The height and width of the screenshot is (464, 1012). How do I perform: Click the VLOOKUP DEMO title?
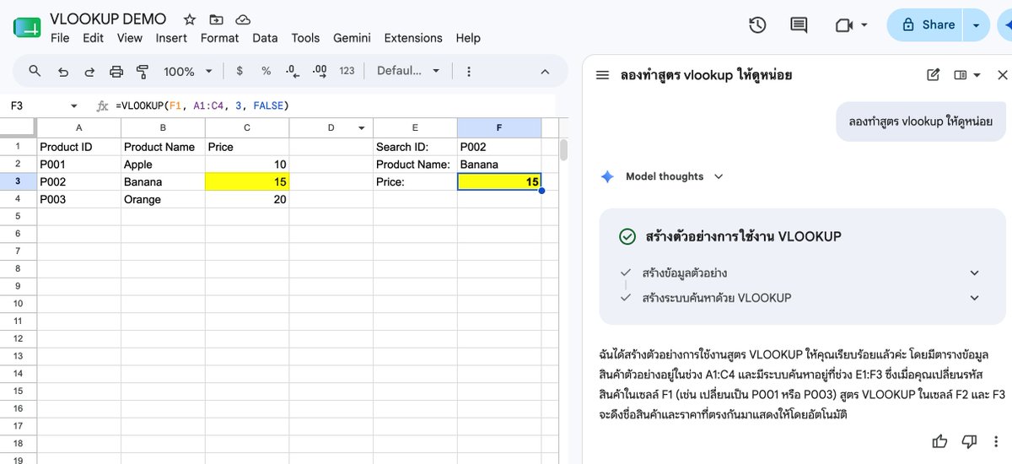(x=108, y=19)
